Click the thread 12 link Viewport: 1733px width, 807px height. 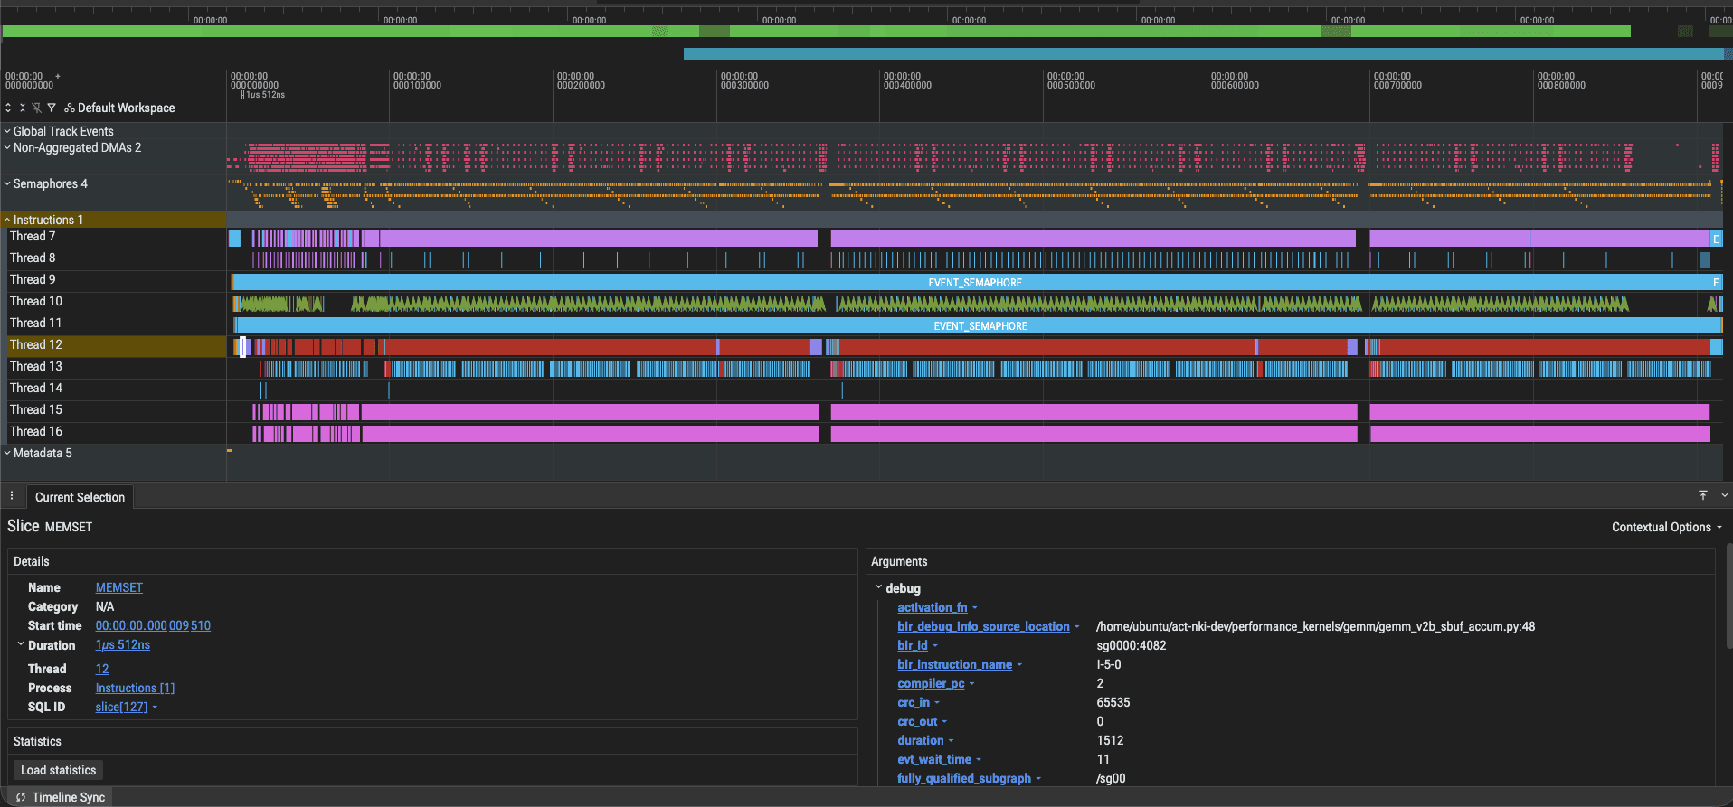click(x=102, y=669)
